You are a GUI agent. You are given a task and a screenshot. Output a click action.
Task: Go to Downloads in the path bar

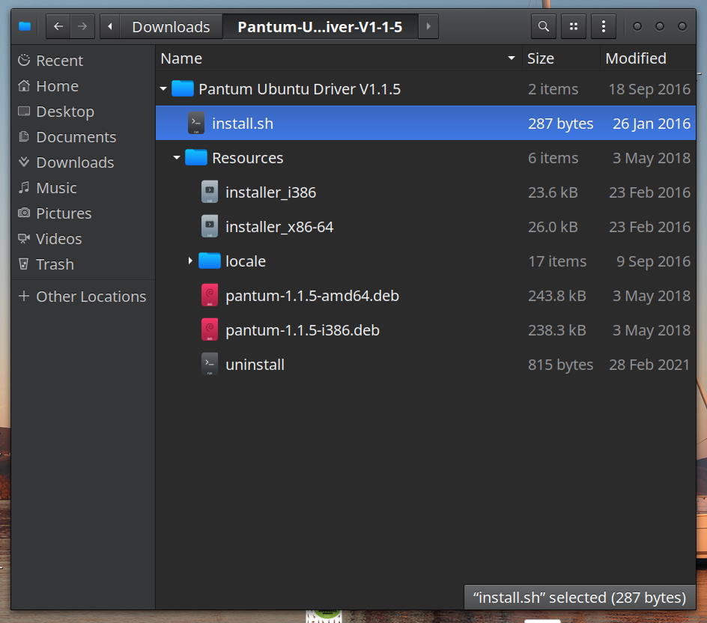coord(171,27)
